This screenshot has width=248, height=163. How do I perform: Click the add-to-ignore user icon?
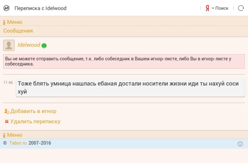point(7,111)
